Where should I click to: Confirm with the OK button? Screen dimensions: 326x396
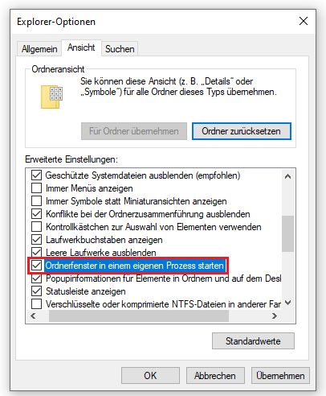[150, 376]
